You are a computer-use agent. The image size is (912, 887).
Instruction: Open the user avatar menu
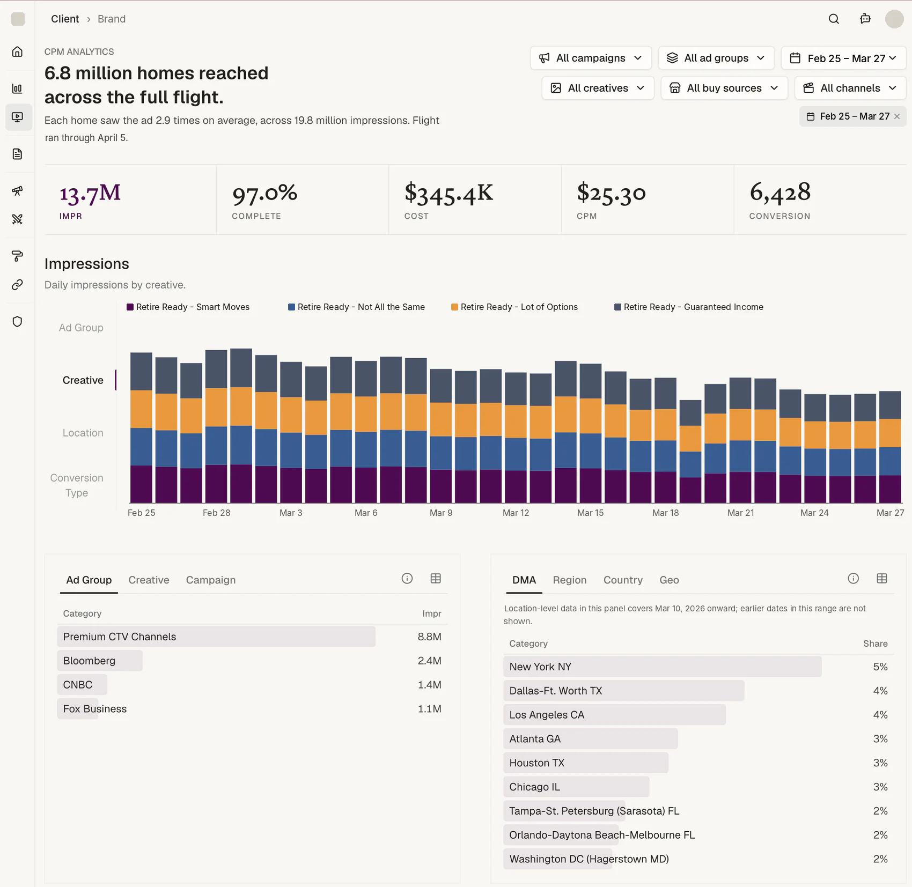click(x=894, y=19)
